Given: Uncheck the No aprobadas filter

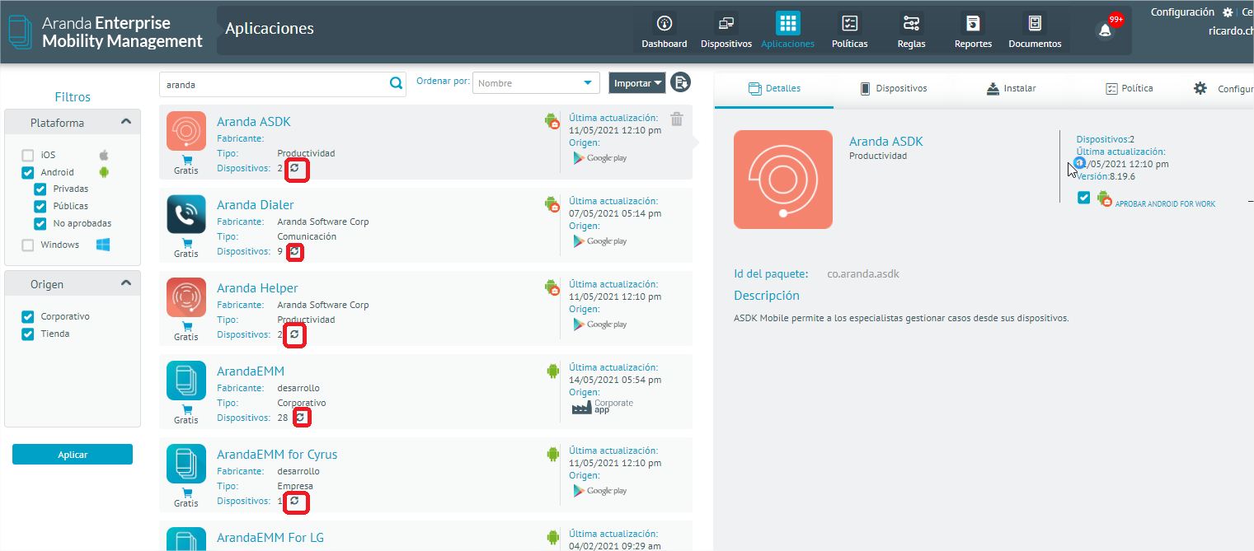Looking at the screenshot, I should coord(40,223).
